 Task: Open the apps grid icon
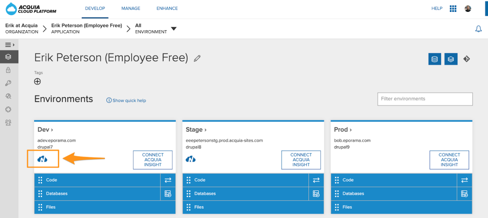coord(453,9)
